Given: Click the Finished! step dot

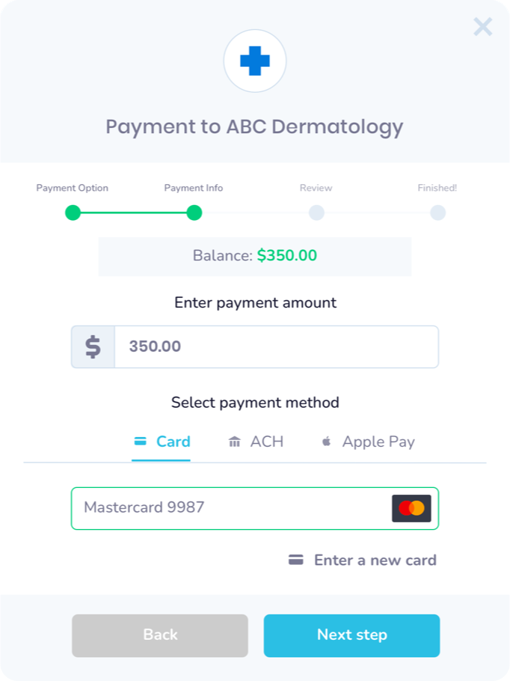Looking at the screenshot, I should (437, 213).
